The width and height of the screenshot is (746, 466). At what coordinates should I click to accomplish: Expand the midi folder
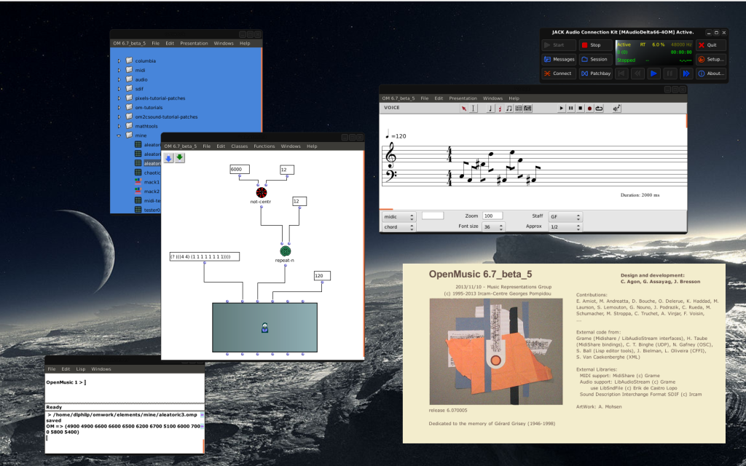pyautogui.click(x=119, y=70)
